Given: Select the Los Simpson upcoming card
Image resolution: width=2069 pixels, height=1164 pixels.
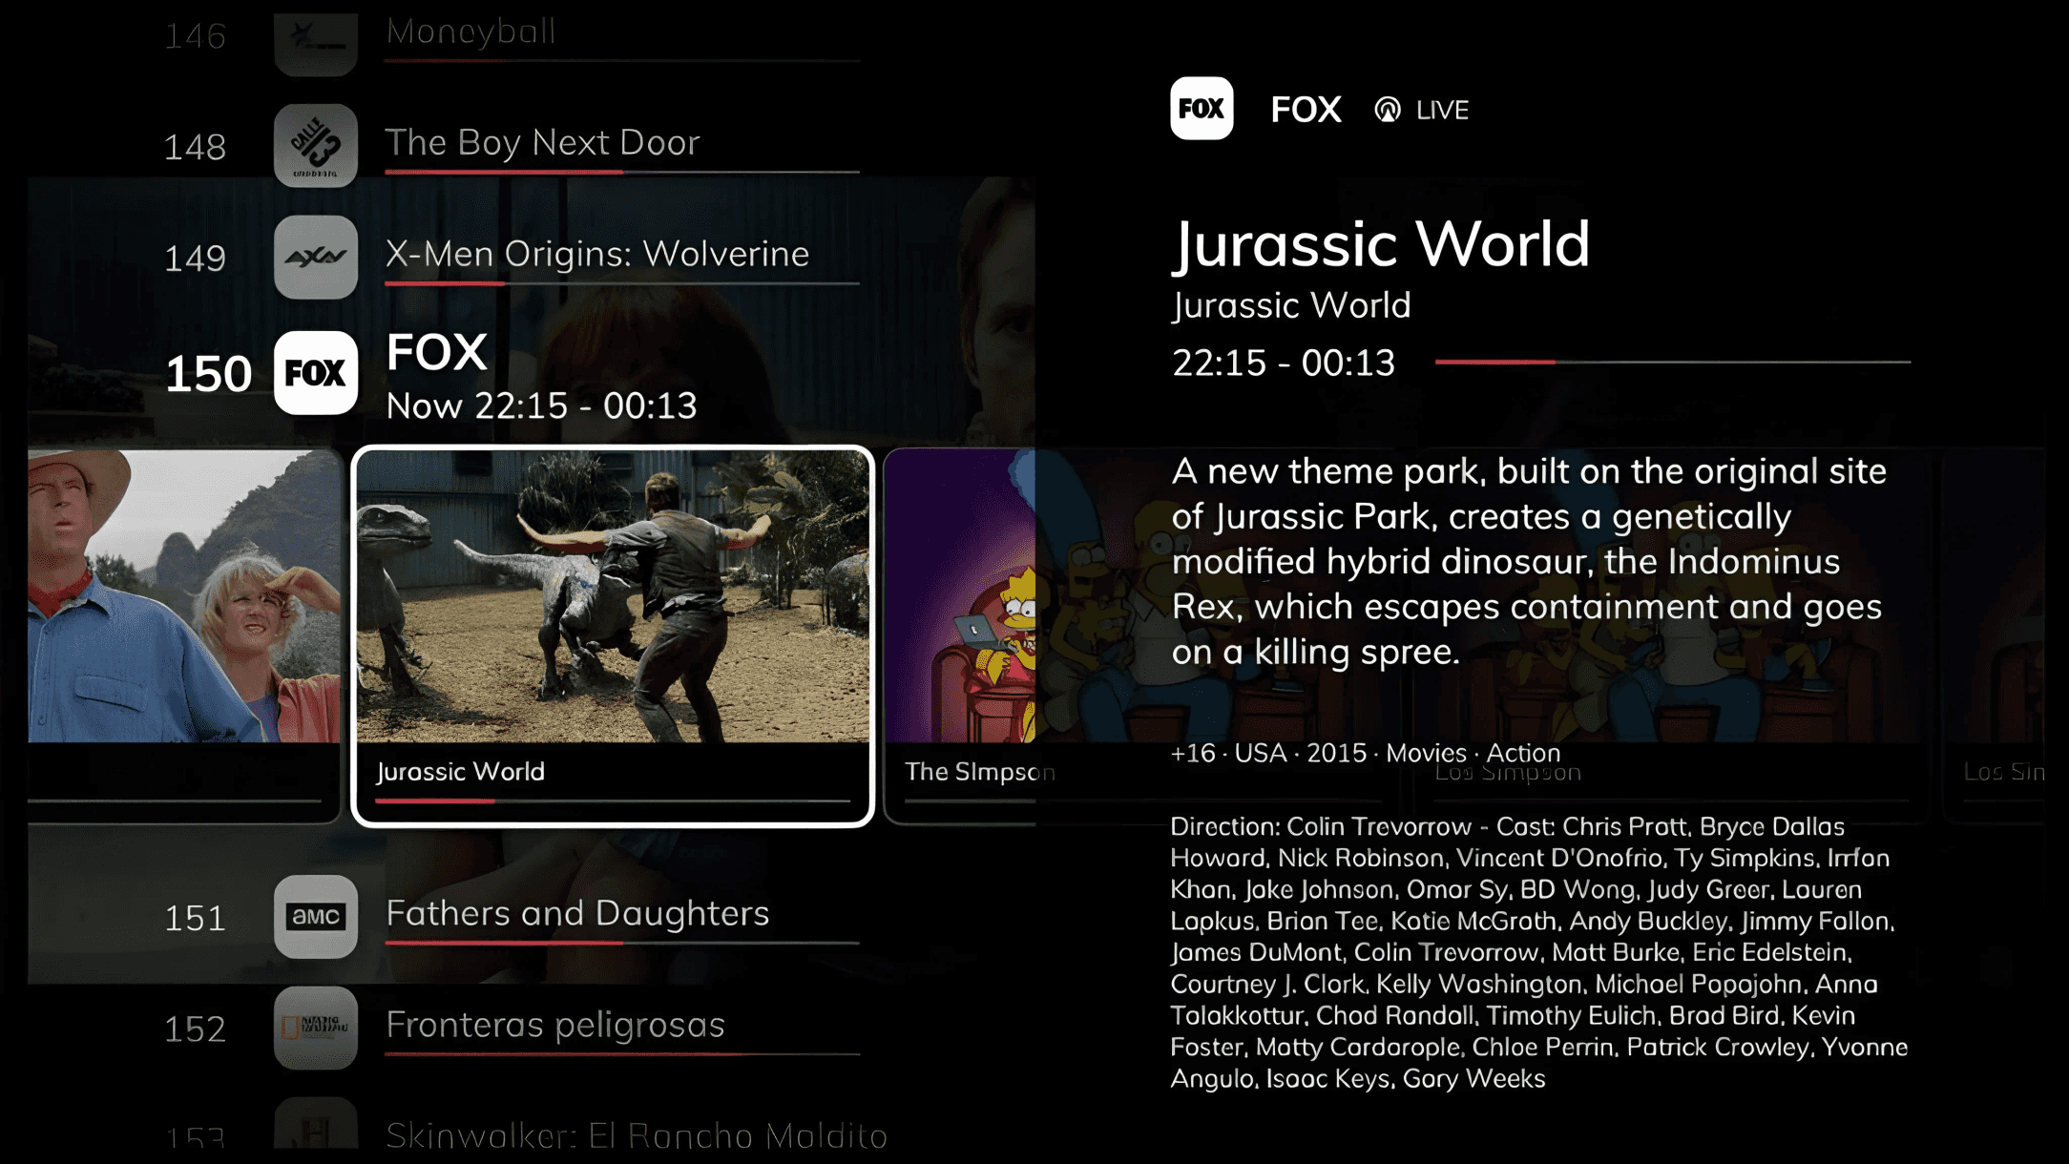Looking at the screenshot, I should point(1668,636).
